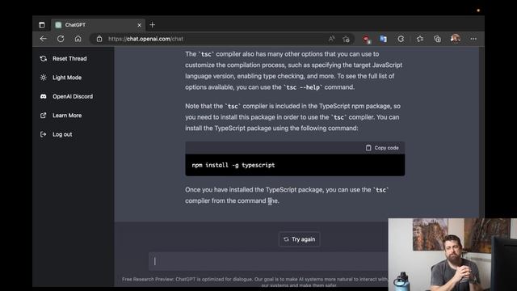The image size is (517, 291).
Task: Click the "tsc --help" inline code text
Action: point(303,87)
